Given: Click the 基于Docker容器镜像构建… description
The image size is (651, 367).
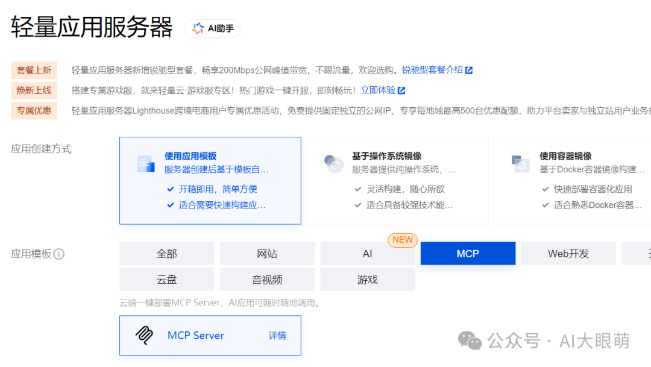Looking at the screenshot, I should point(593,169).
